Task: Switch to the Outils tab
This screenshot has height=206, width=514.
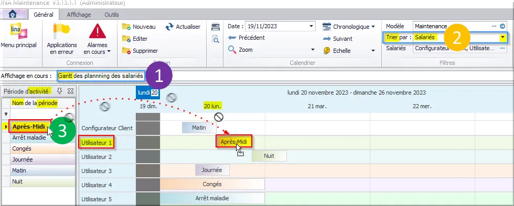Action: click(x=111, y=15)
